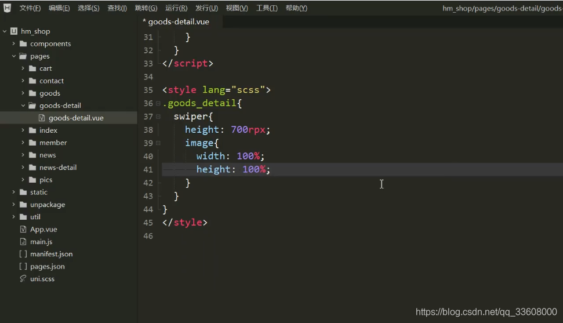The height and width of the screenshot is (323, 563).
Task: Expand the unpackage folder chevron
Action: tap(14, 205)
